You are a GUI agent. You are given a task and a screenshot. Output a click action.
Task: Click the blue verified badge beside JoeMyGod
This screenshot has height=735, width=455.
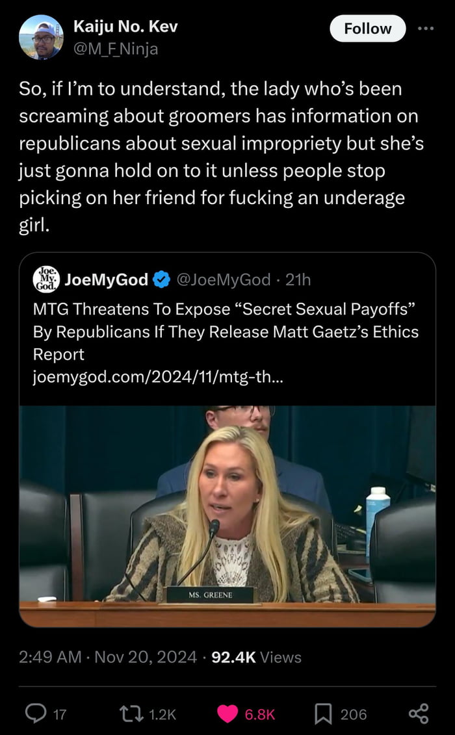(x=160, y=280)
